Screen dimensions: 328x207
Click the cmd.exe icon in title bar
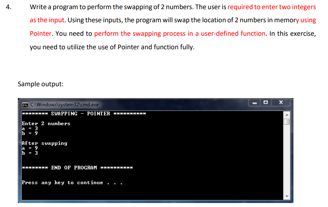25,105
